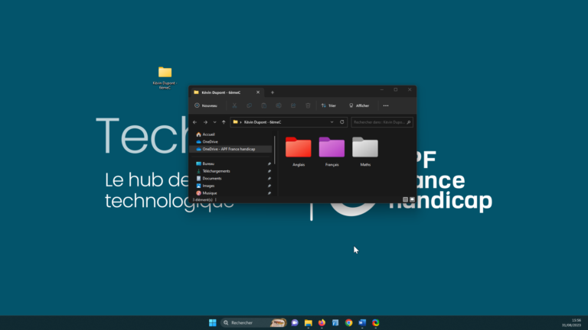Open the red Anglais folder
This screenshot has height=330, width=588.
point(298,147)
